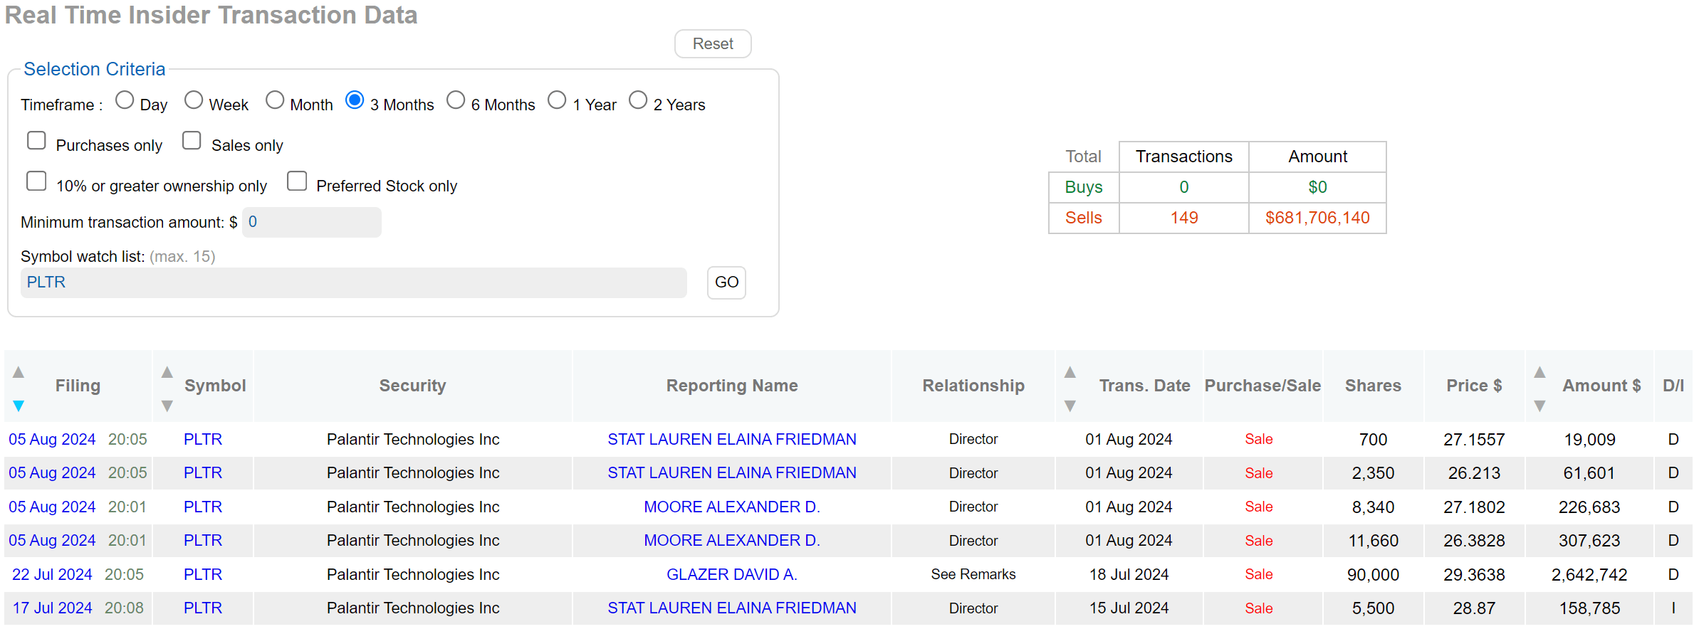The image size is (1694, 629).
Task: Click the symbol watch list input
Action: [353, 282]
